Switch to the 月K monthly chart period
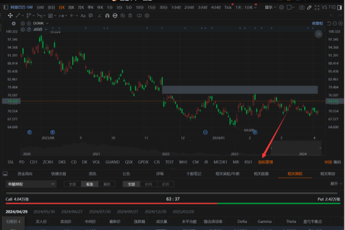 80,8
